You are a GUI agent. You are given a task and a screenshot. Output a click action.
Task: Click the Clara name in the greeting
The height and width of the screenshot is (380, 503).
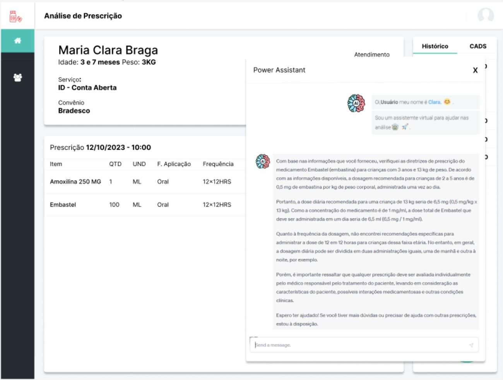tap(434, 102)
